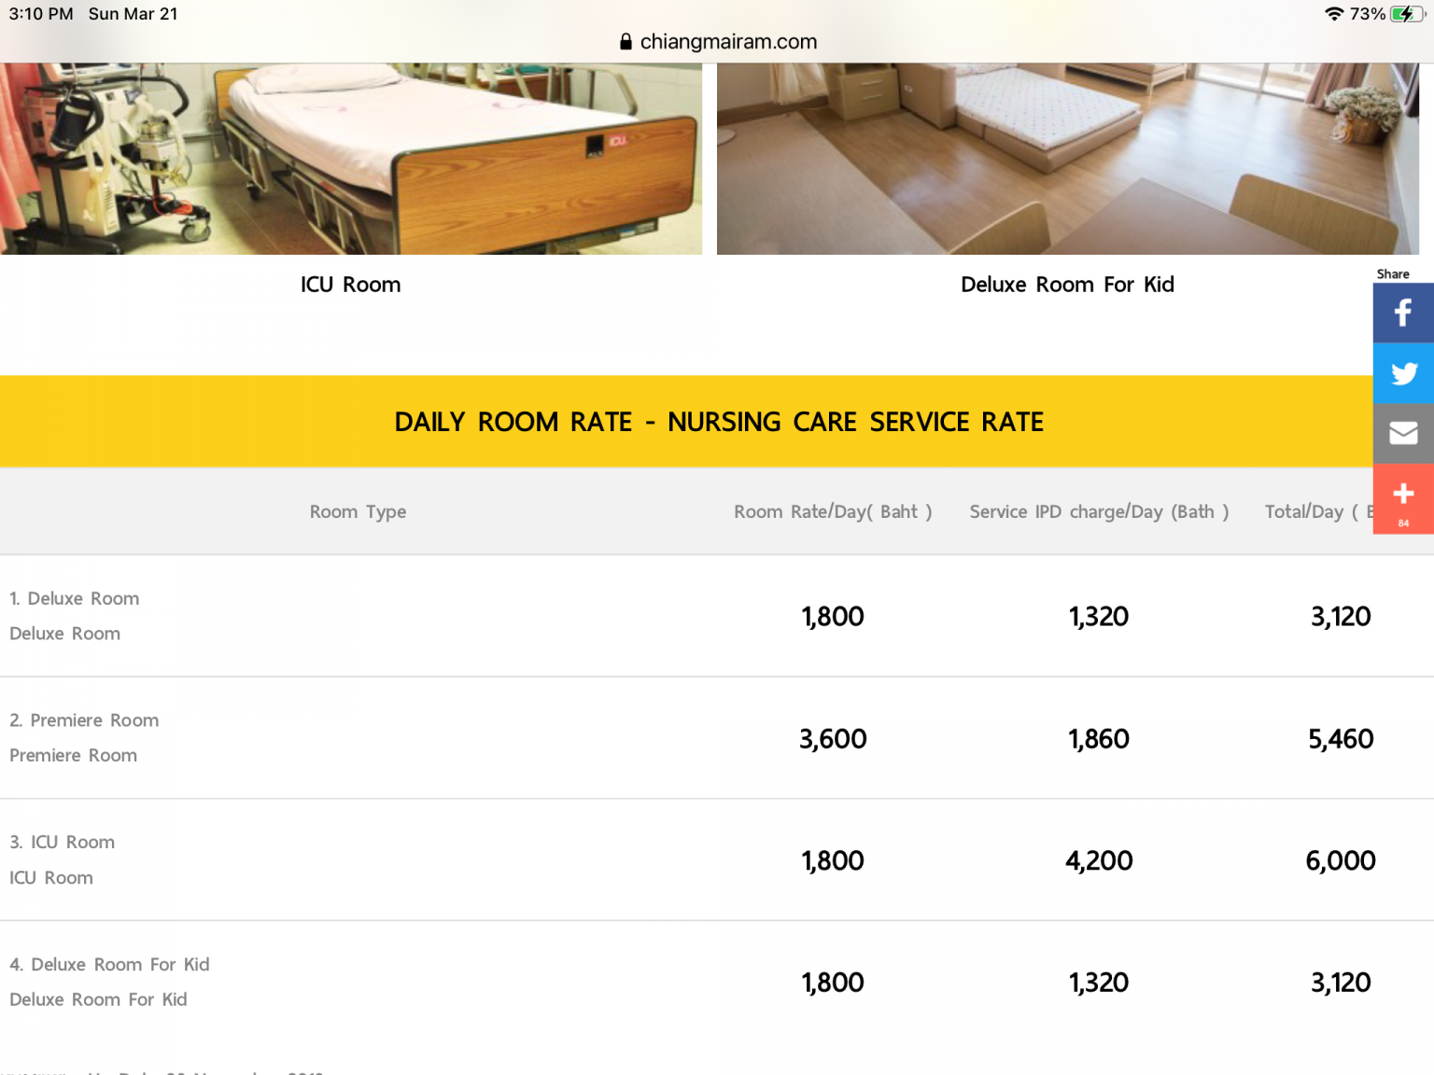Click the 6,000 total for ICU Room
The width and height of the screenshot is (1434, 1075).
(x=1340, y=860)
